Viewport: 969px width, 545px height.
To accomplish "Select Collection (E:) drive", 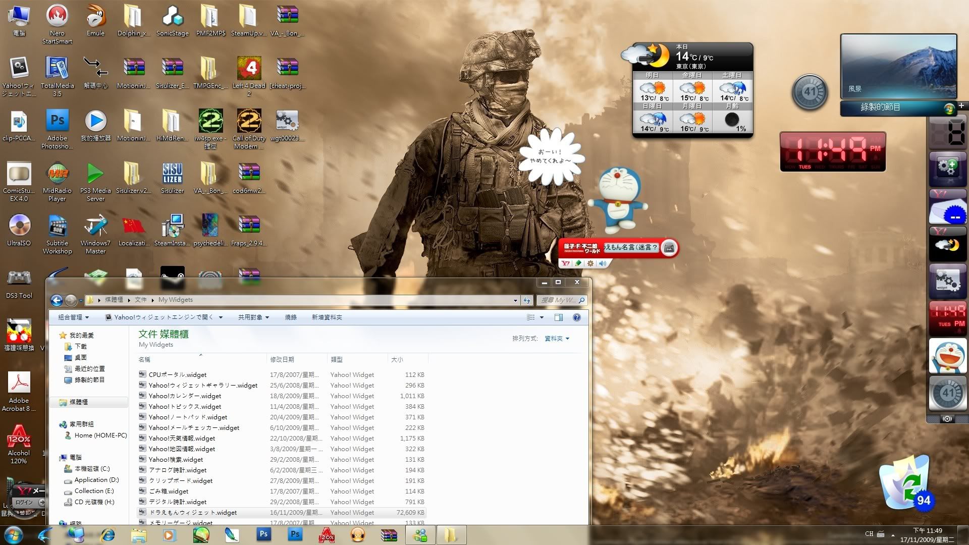I will coord(89,491).
